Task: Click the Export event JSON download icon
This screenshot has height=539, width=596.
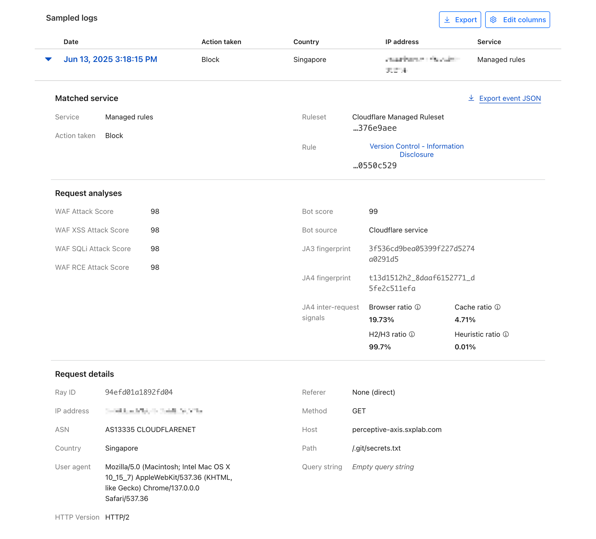Action: coord(471,98)
